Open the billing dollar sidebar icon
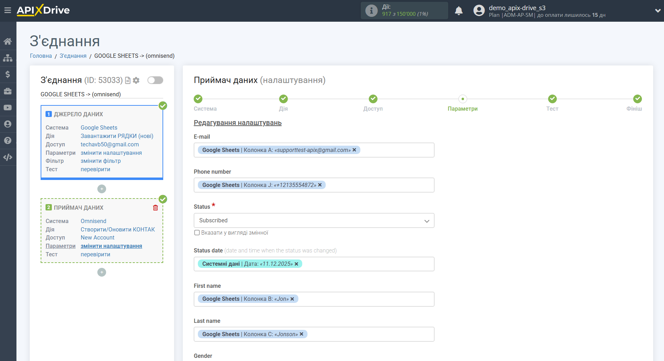Screen dimensions: 664x361 click(8, 74)
